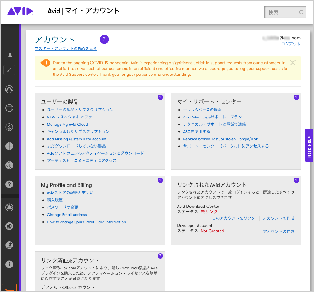Image resolution: width=314 pixels, height=292 pixels.
Task: Open 購入履歴 link
Action: coord(55,200)
